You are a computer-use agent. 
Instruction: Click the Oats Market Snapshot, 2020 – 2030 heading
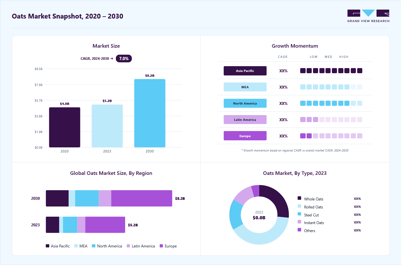(68, 16)
